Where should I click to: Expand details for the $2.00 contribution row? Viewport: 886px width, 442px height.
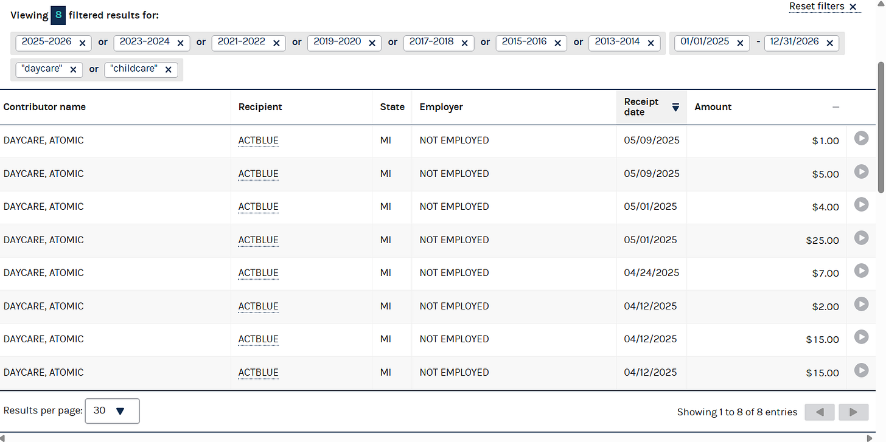[x=861, y=304]
